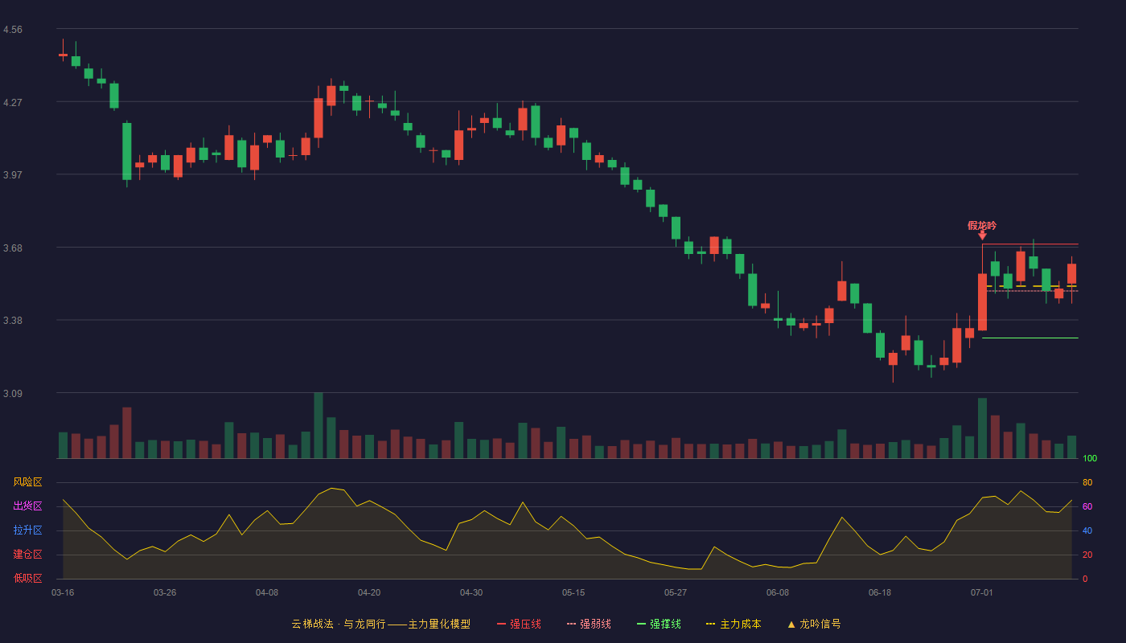This screenshot has height=643, width=1126.
Task: Toggle the 强压线 legend entry
Action: (519, 624)
